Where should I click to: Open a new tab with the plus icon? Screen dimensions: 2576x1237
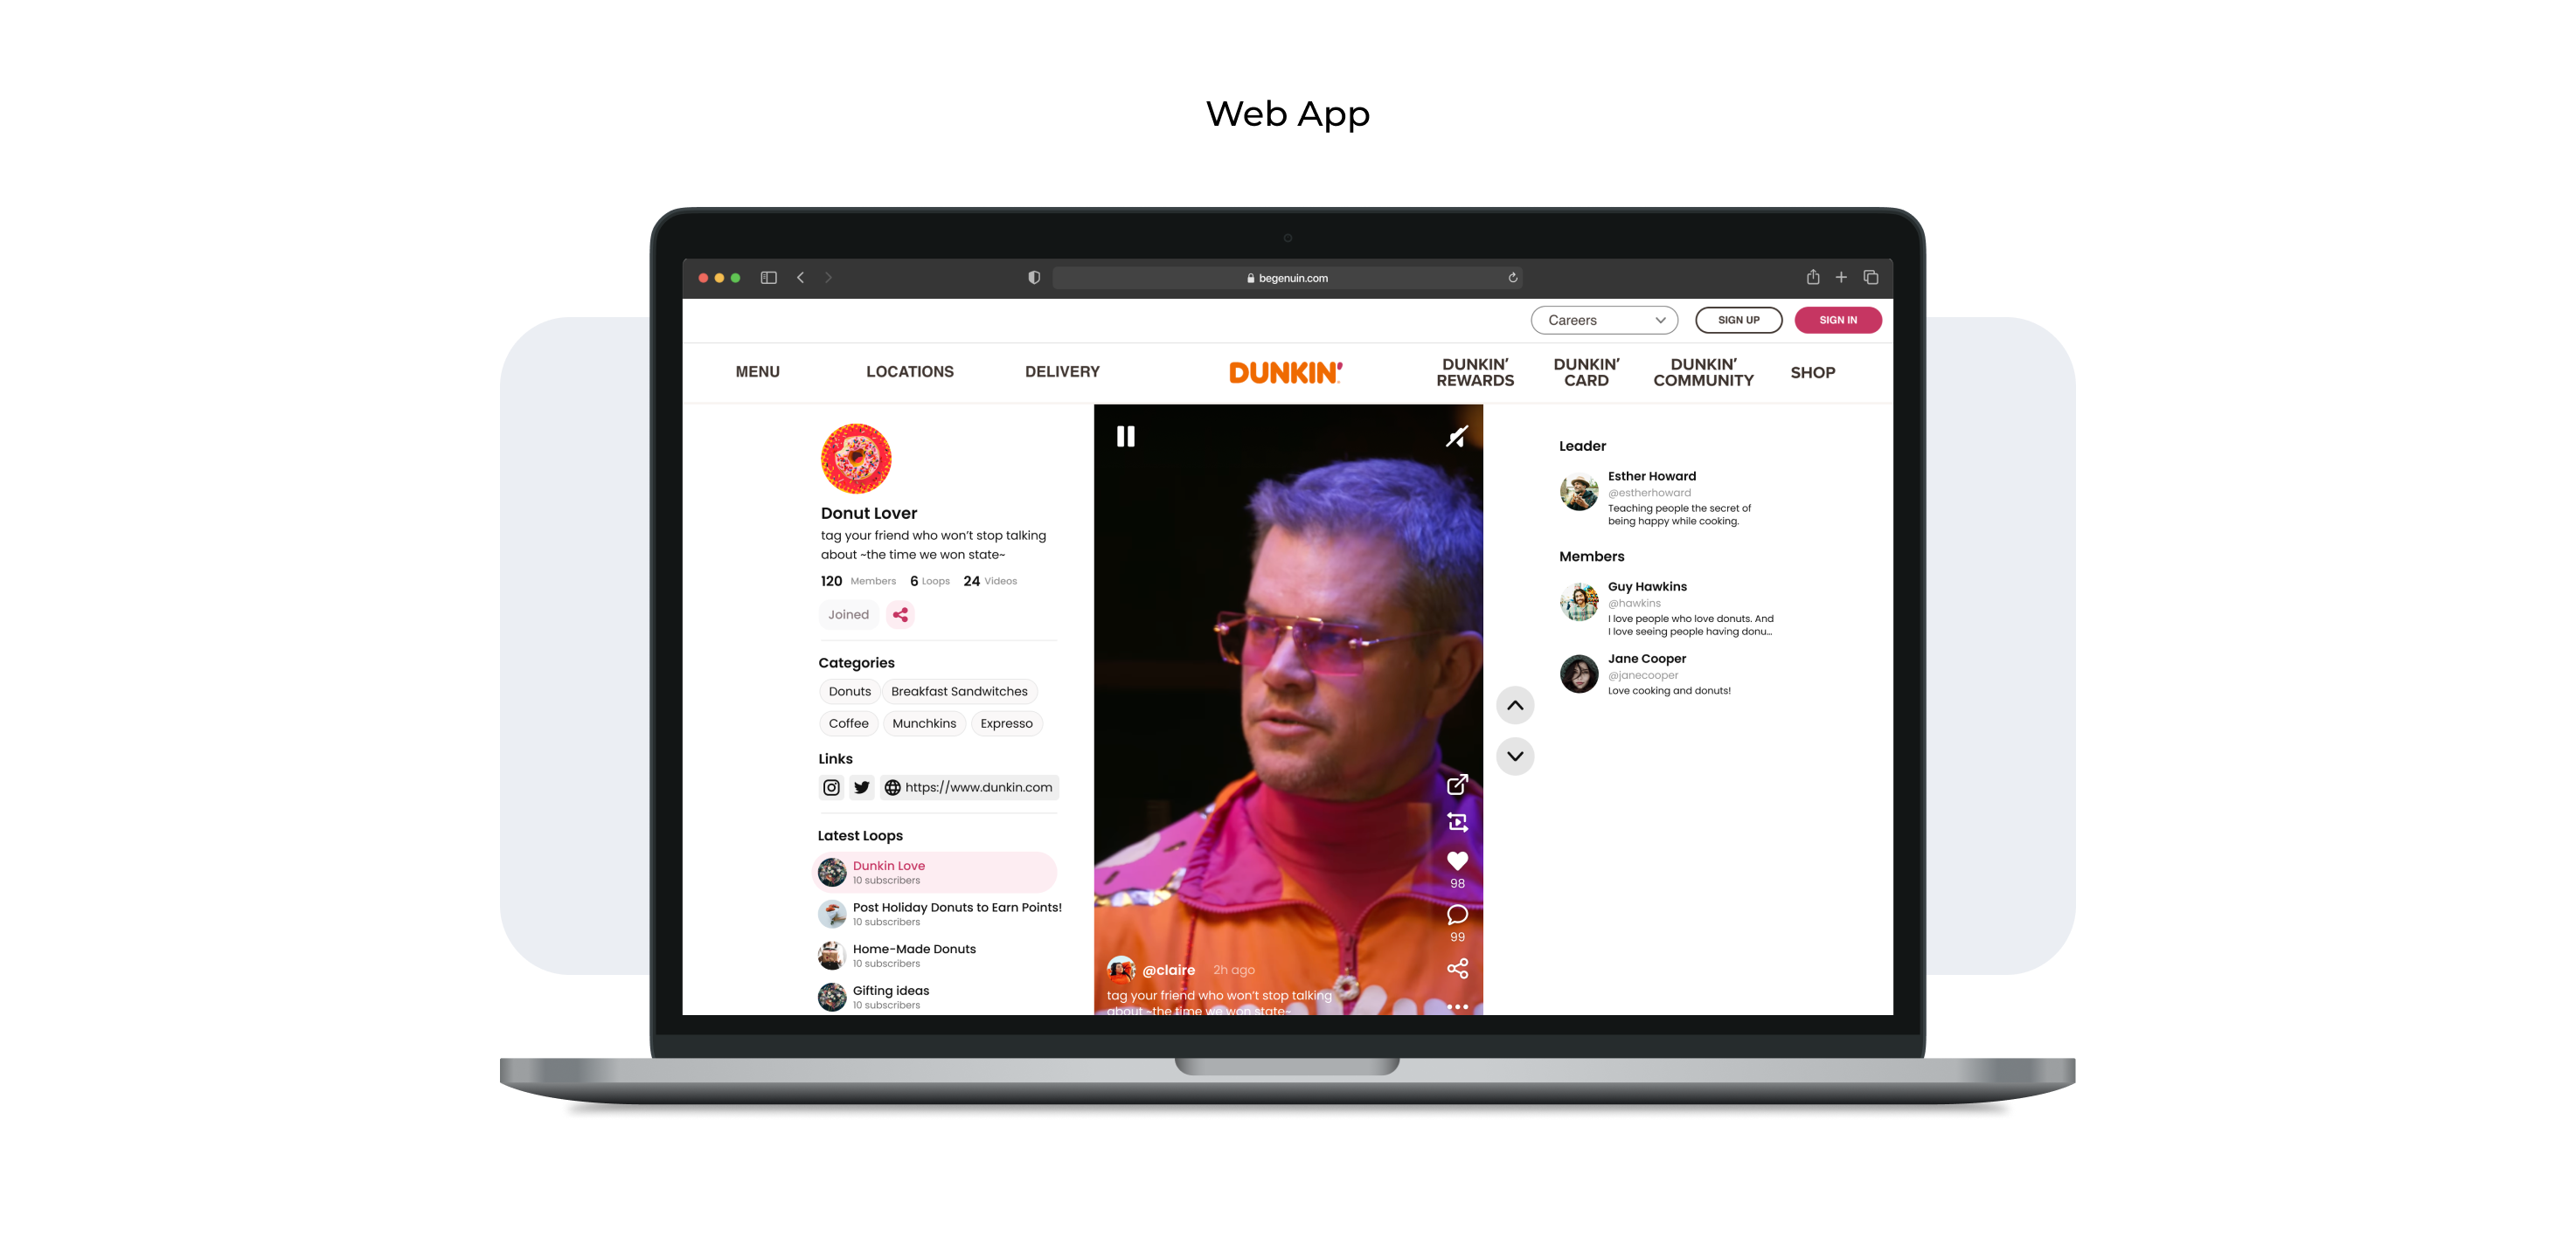[x=1840, y=277]
